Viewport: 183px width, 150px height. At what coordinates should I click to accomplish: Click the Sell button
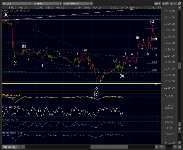[165, 4]
